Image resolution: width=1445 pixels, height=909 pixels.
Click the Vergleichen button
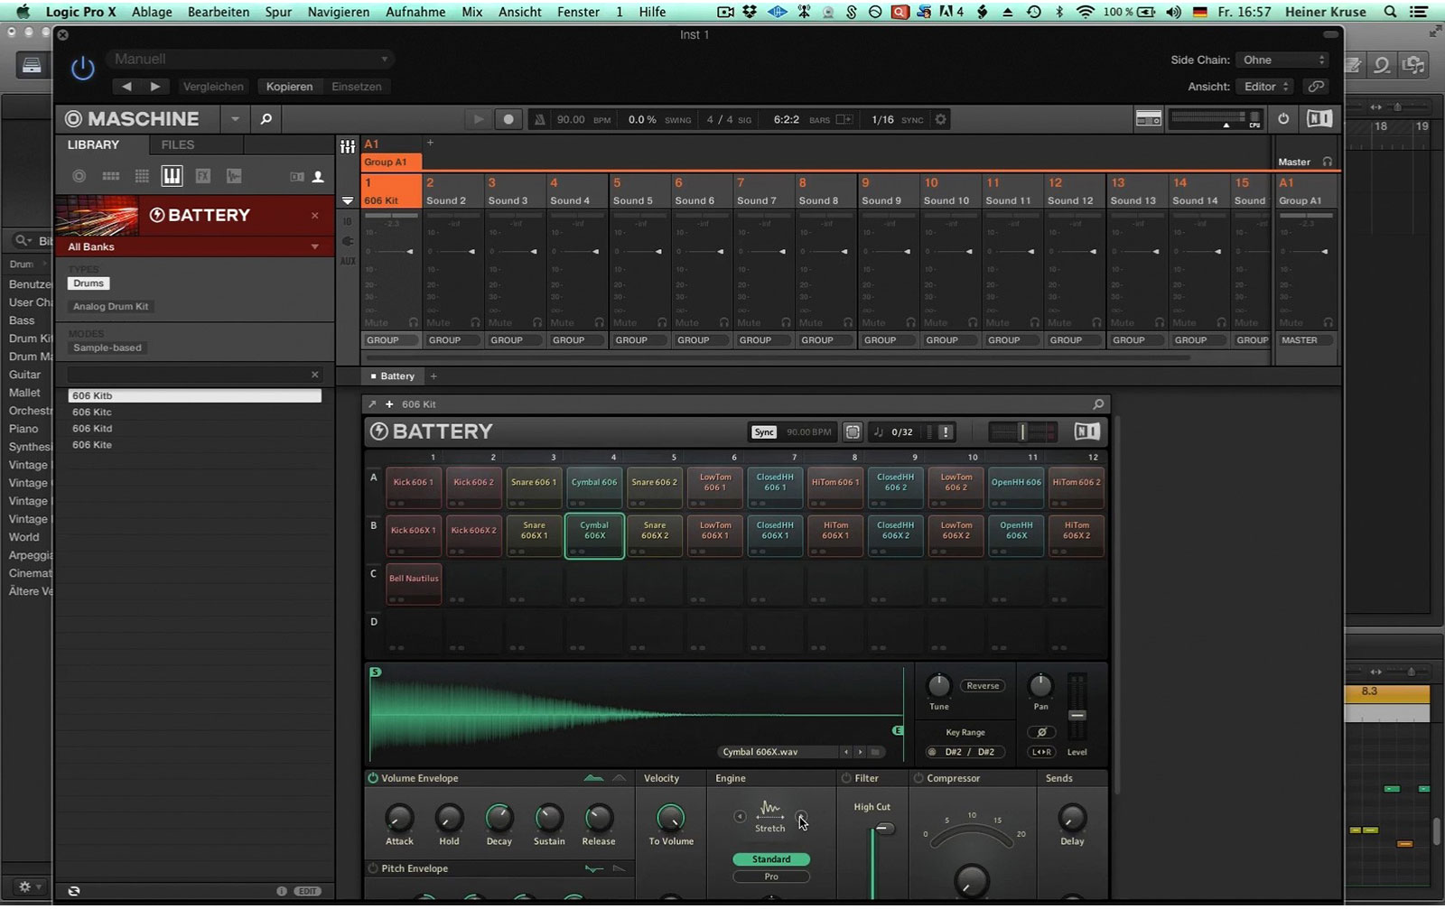click(213, 87)
